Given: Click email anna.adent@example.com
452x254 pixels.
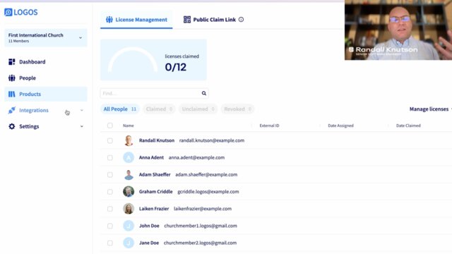Looking at the screenshot, I should (196, 157).
